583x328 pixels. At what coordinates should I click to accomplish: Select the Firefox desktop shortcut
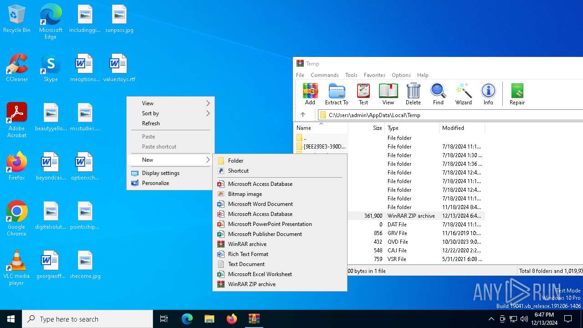pos(17,166)
